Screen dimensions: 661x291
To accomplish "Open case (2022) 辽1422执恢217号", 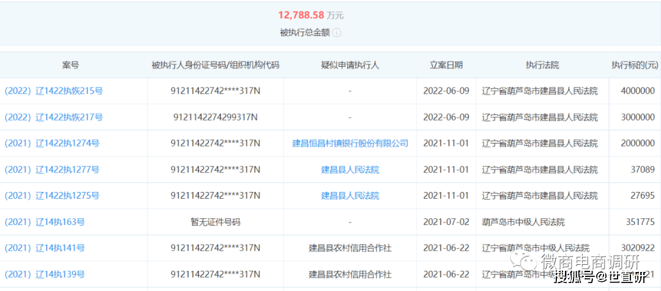I will tap(54, 117).
